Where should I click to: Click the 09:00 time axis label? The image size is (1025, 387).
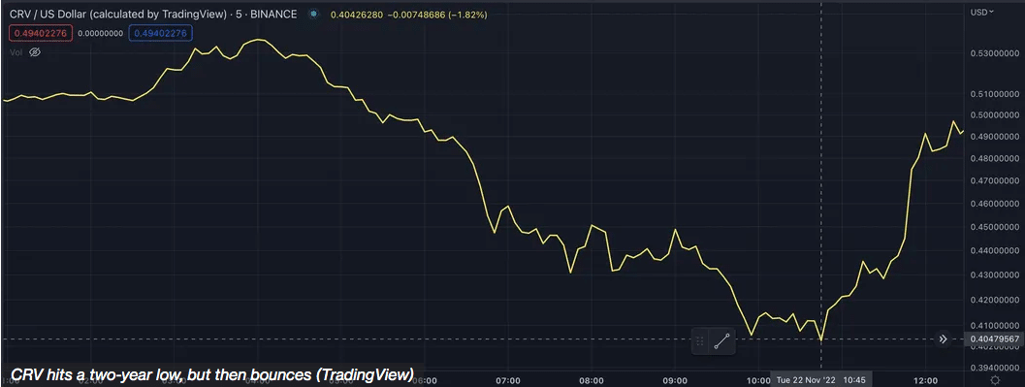coord(675,380)
